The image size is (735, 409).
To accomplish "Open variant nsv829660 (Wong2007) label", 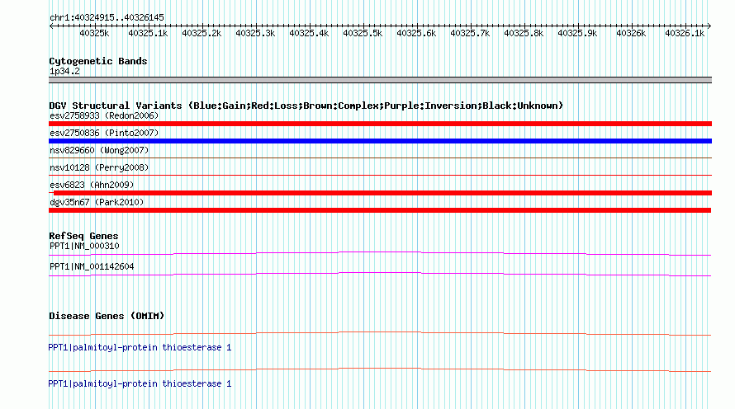I will (x=99, y=150).
